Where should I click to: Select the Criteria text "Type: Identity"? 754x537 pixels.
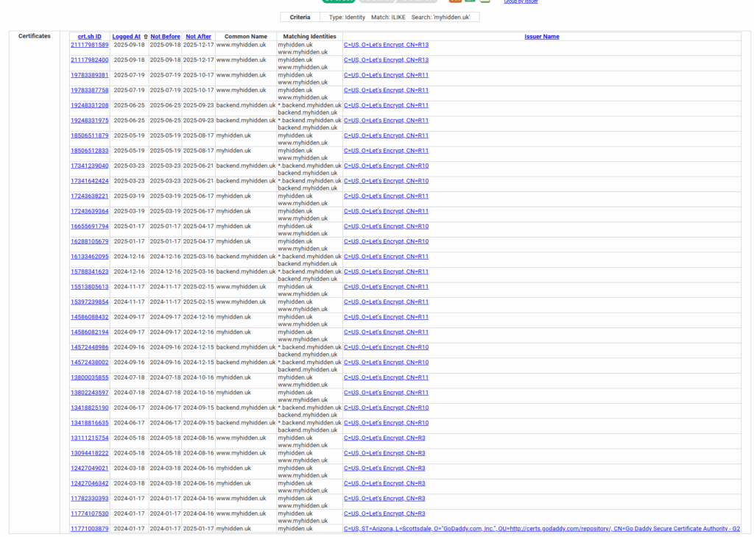pos(348,18)
